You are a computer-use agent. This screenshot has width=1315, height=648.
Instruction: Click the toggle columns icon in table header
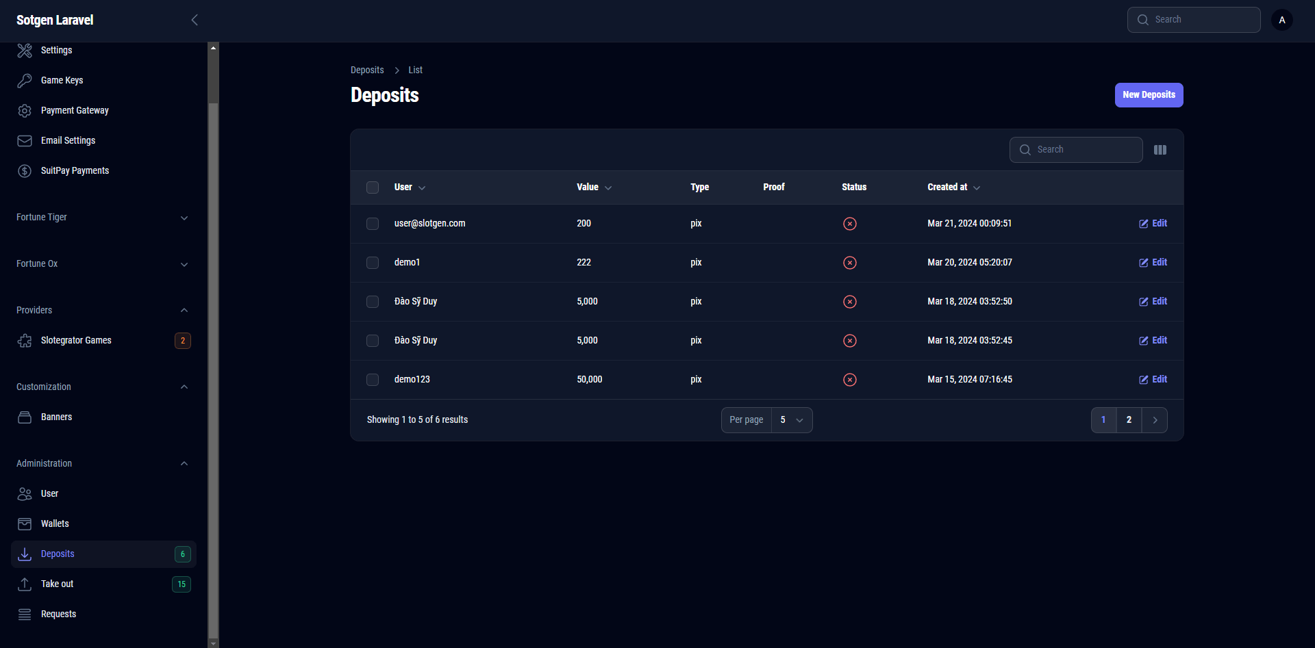[1160, 150]
